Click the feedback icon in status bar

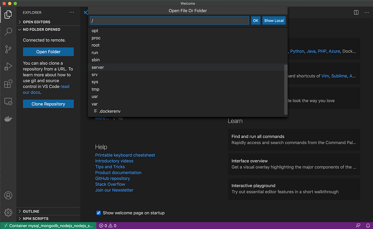click(x=358, y=225)
